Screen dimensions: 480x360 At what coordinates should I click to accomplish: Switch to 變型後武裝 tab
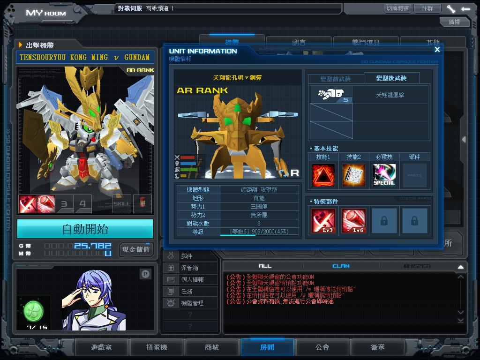[x=391, y=78]
